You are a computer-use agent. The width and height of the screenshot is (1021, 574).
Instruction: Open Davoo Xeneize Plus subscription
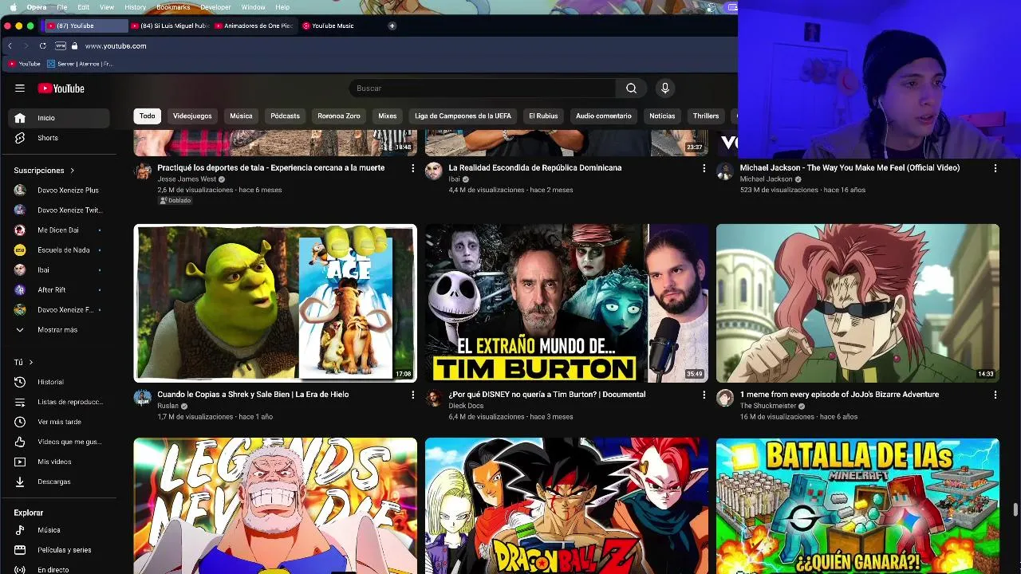click(59, 191)
